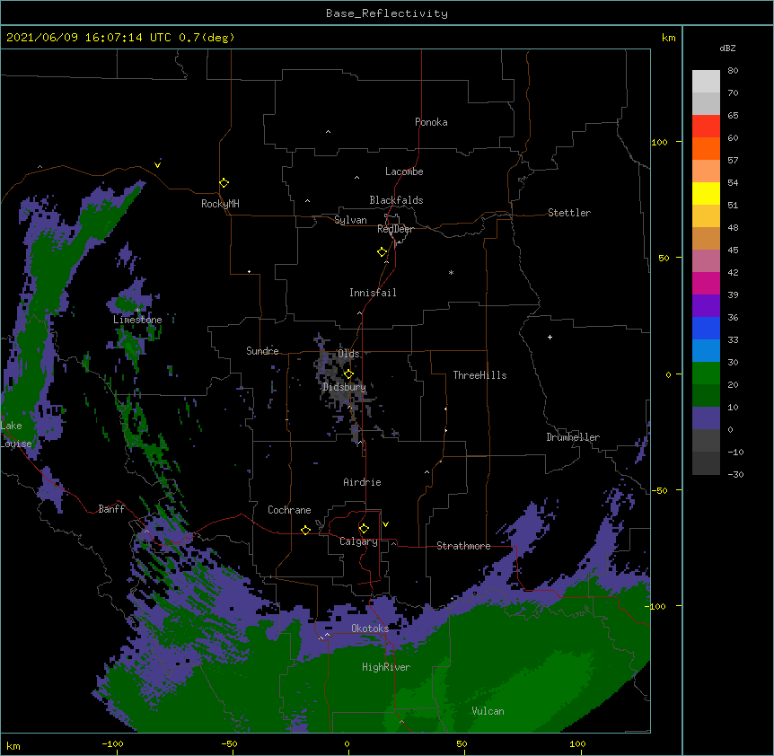The width and height of the screenshot is (774, 756).
Task: Click the Blackfalds town label
Action: pos(396,200)
